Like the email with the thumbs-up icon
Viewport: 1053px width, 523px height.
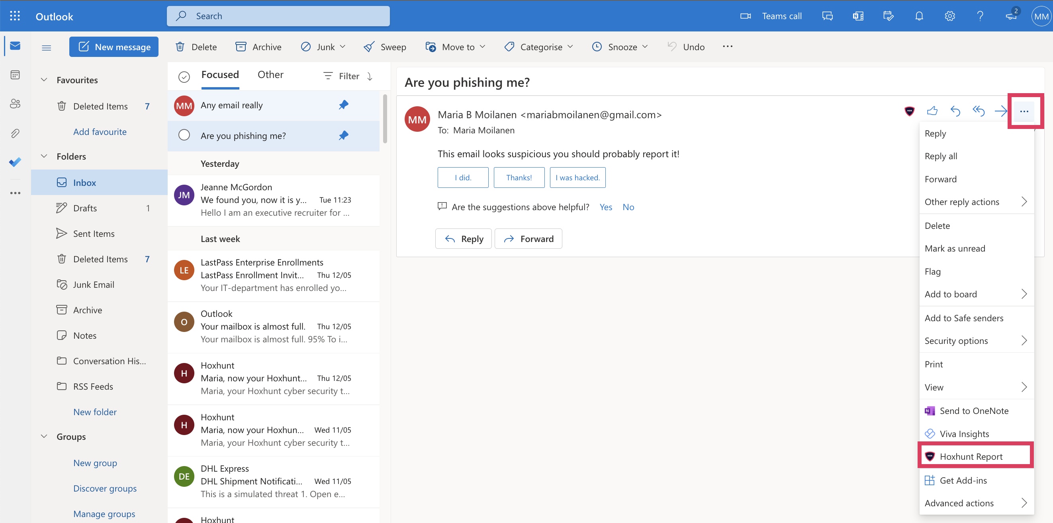pyautogui.click(x=932, y=111)
